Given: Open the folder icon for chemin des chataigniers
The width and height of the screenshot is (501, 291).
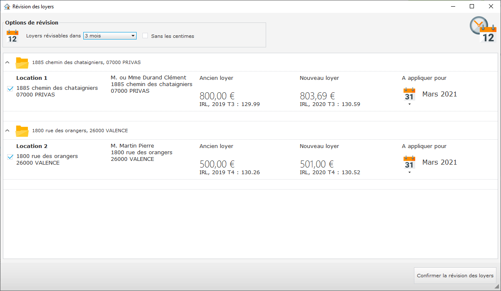Looking at the screenshot, I should [22, 62].
